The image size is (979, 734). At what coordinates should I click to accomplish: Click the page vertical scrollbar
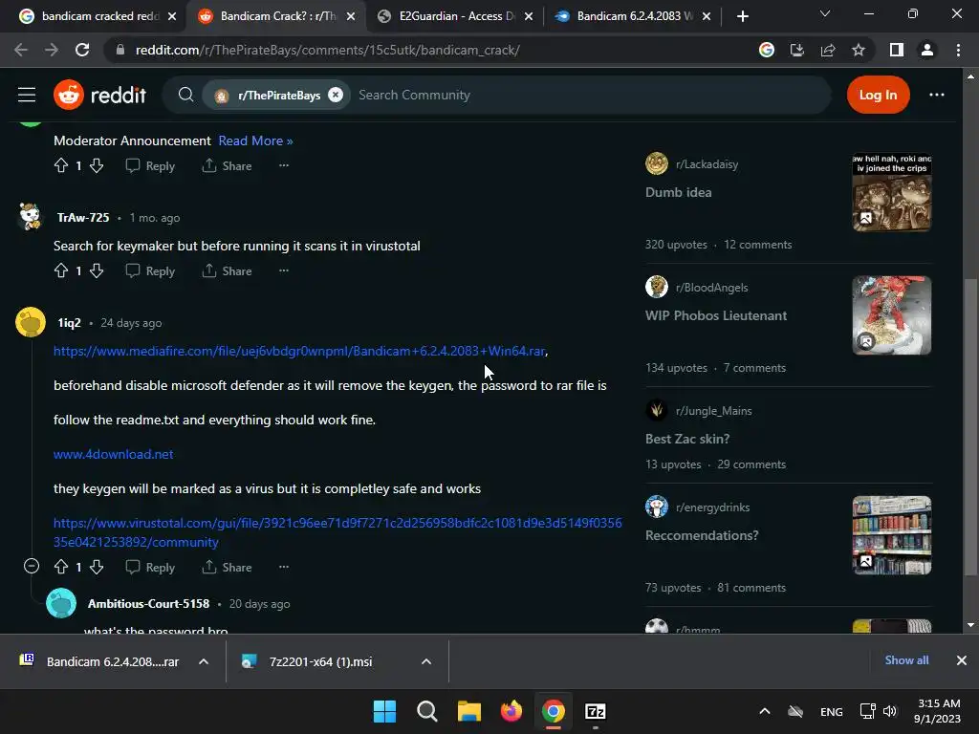point(969,427)
